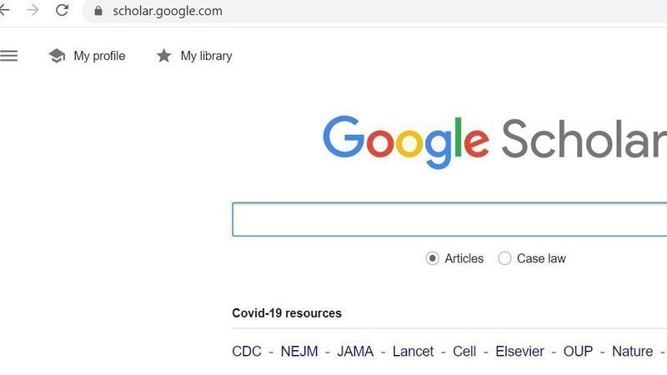This screenshot has width=667, height=375.
Task: Open My library page
Action: pos(206,56)
